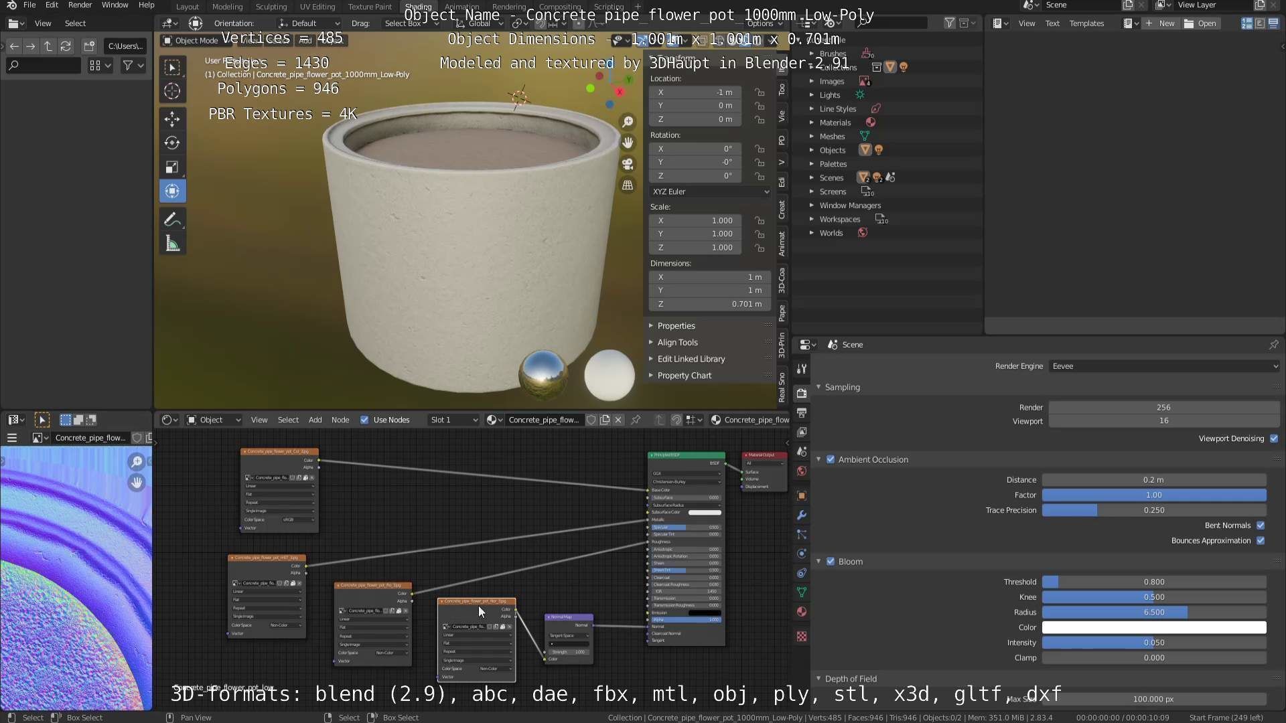Image resolution: width=1286 pixels, height=723 pixels.
Task: Go to parent directory arrow icon
Action: 48,46
